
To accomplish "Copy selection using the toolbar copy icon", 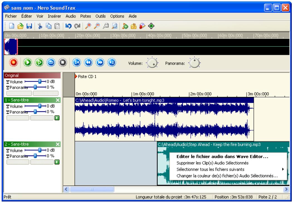I will pos(48,26).
